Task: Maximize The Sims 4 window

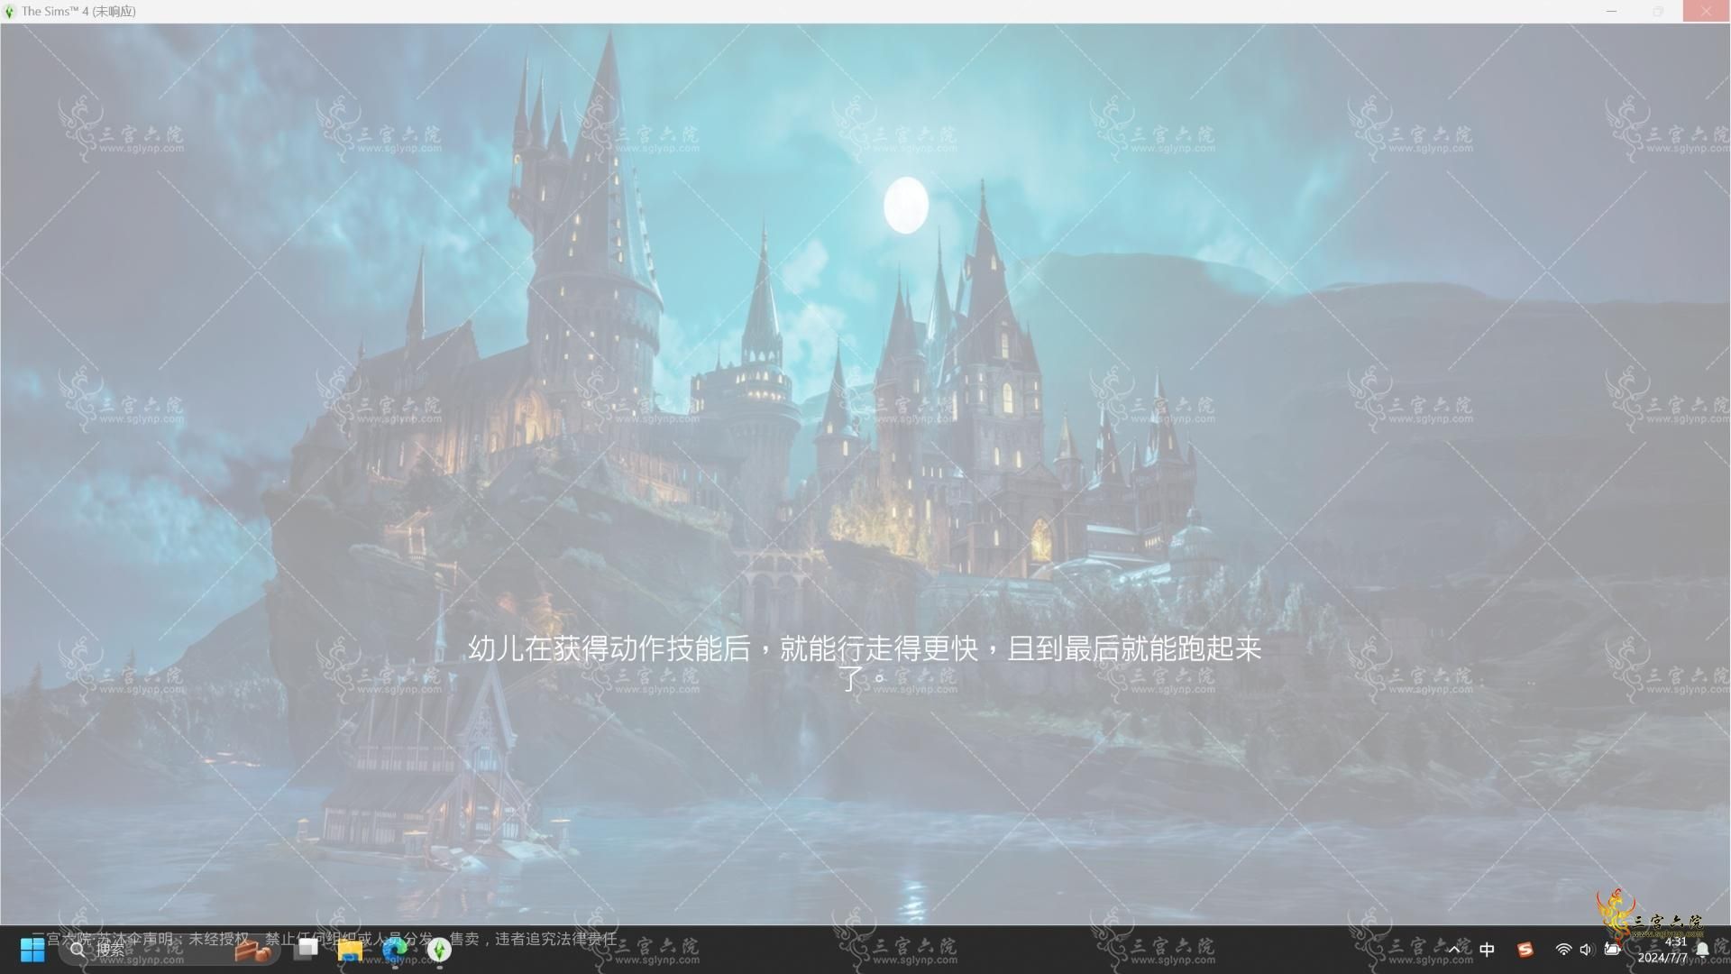Action: pos(1658,12)
